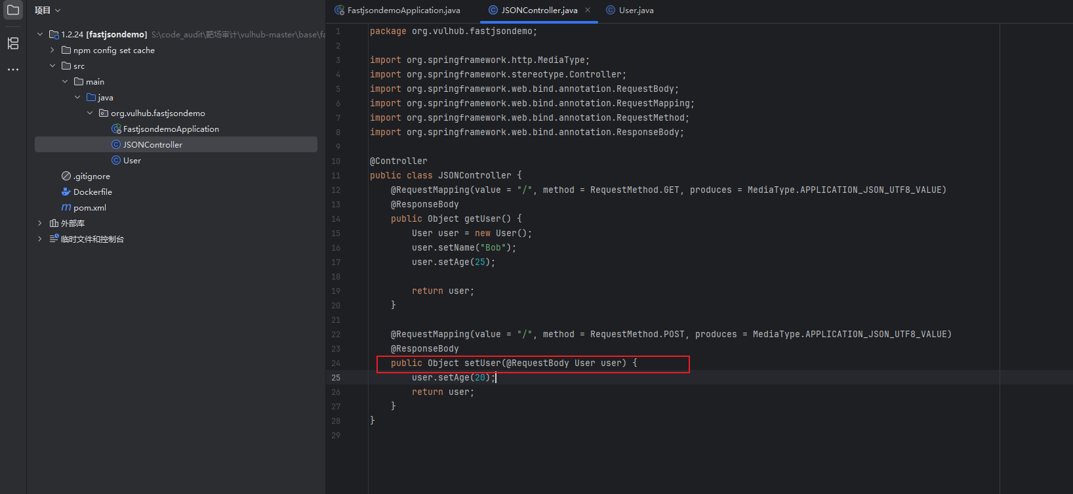Screen dimensions: 1073x494
Task: Click 'public Object setUser(@RequestBody User user)' line
Action: pyautogui.click(x=514, y=363)
